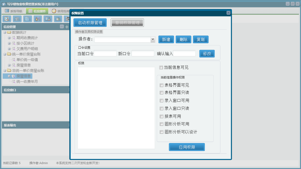Focus the 新口令 input field

143,53
